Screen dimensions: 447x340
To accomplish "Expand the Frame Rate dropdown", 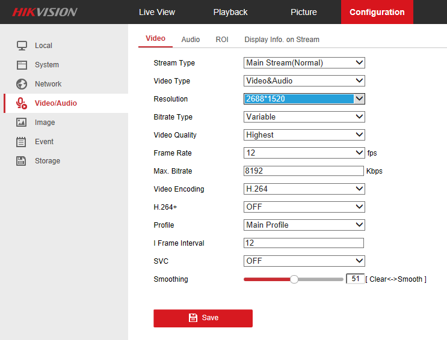I will (304, 153).
